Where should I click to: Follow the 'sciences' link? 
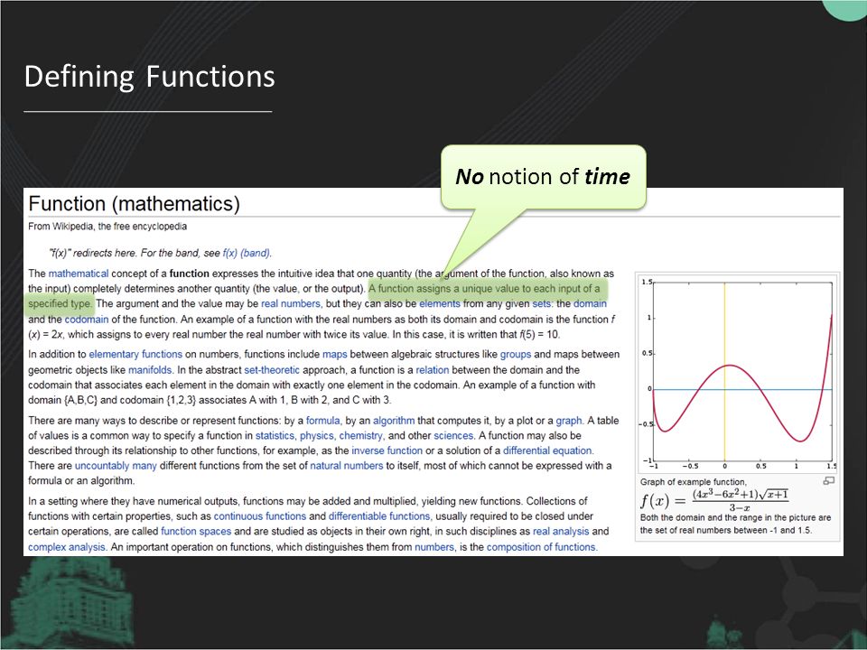pyautogui.click(x=453, y=435)
